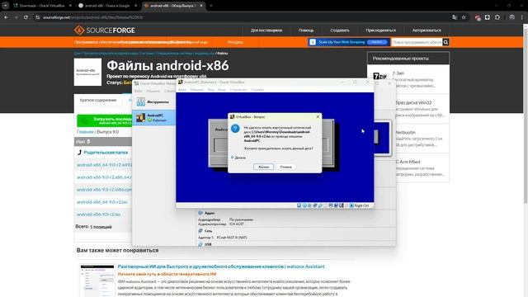
Task: Open Файл menu in VirtualBox Manager window
Action: pyautogui.click(x=138, y=91)
